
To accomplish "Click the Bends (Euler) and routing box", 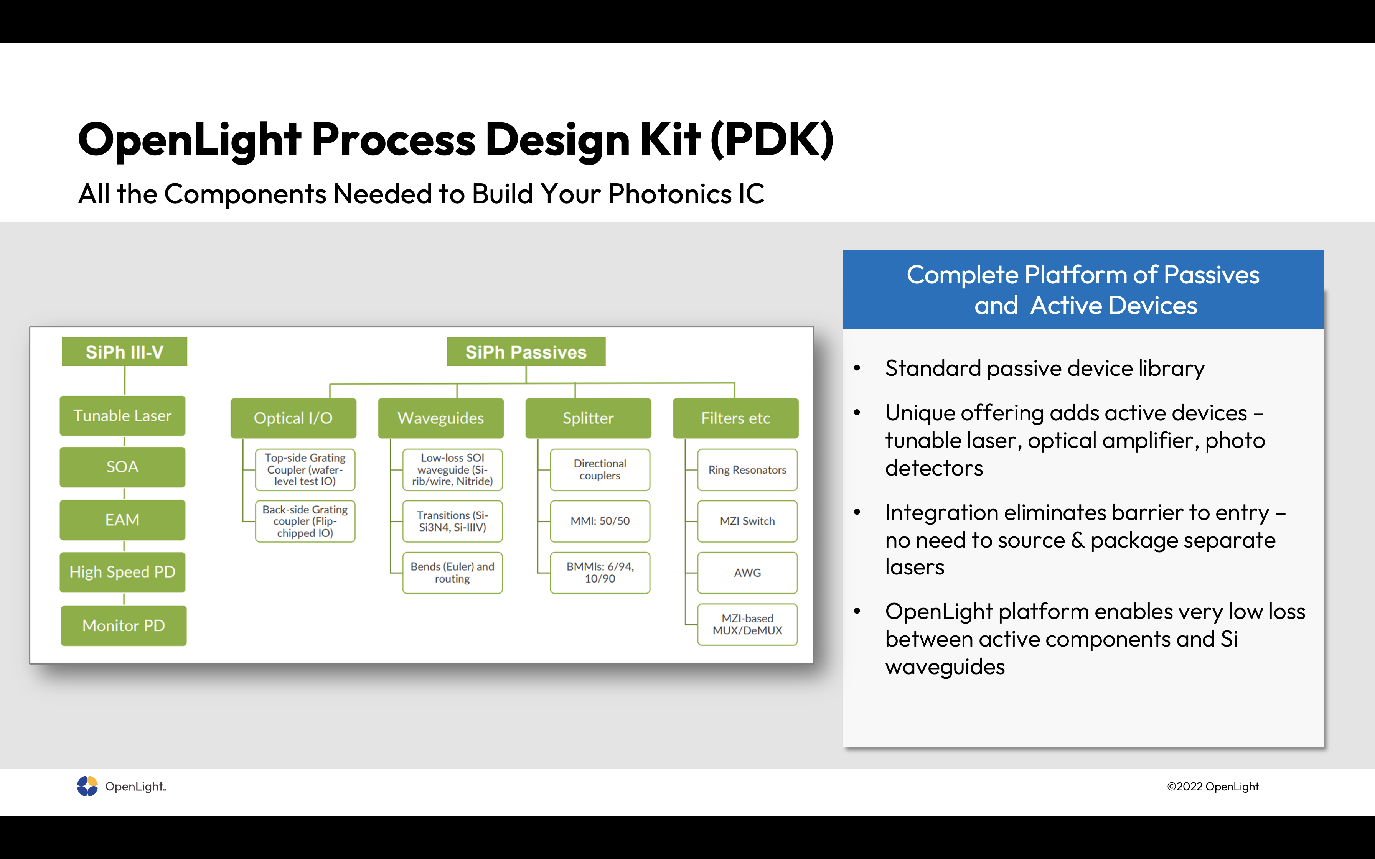I will [x=453, y=573].
